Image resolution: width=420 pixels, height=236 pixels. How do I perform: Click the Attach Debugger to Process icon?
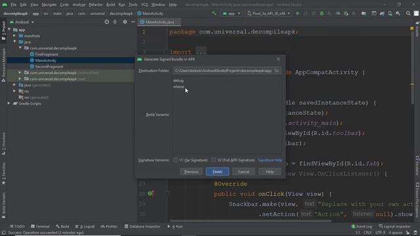click(346, 13)
